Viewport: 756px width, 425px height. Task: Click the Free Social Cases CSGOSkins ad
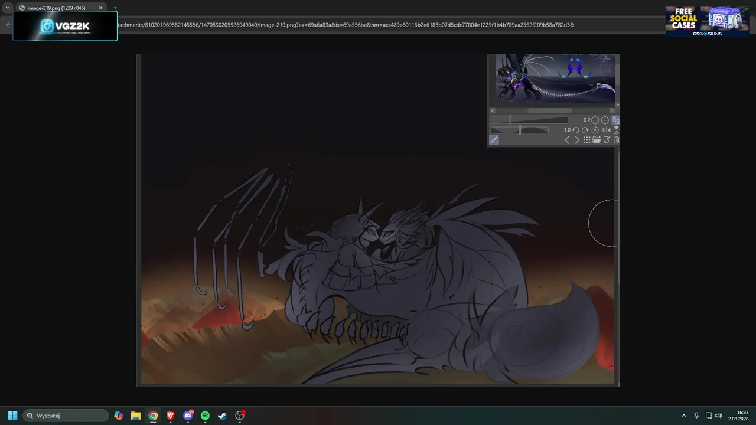pyautogui.click(x=707, y=21)
